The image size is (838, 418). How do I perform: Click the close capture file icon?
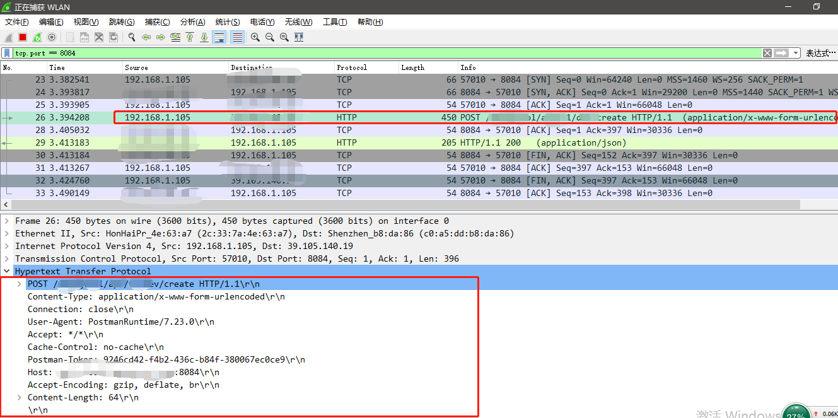(99, 37)
